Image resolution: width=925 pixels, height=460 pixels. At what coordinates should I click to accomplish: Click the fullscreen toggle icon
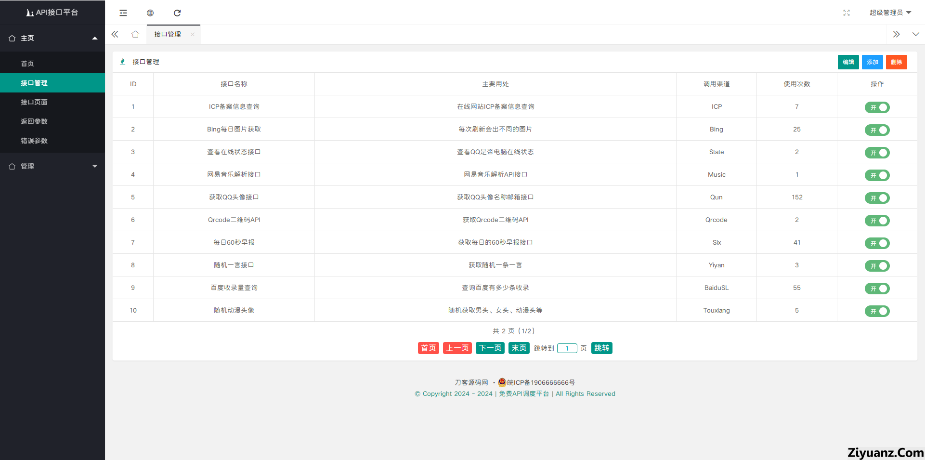point(846,13)
